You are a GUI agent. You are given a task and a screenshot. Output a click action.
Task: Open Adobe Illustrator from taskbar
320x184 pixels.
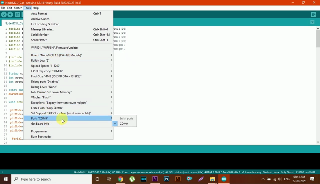[178, 179]
